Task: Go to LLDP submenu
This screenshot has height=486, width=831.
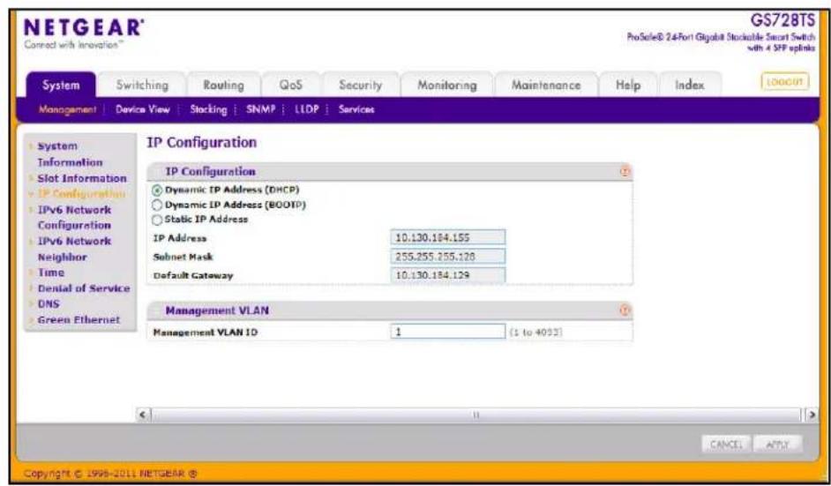Action: click(x=307, y=109)
